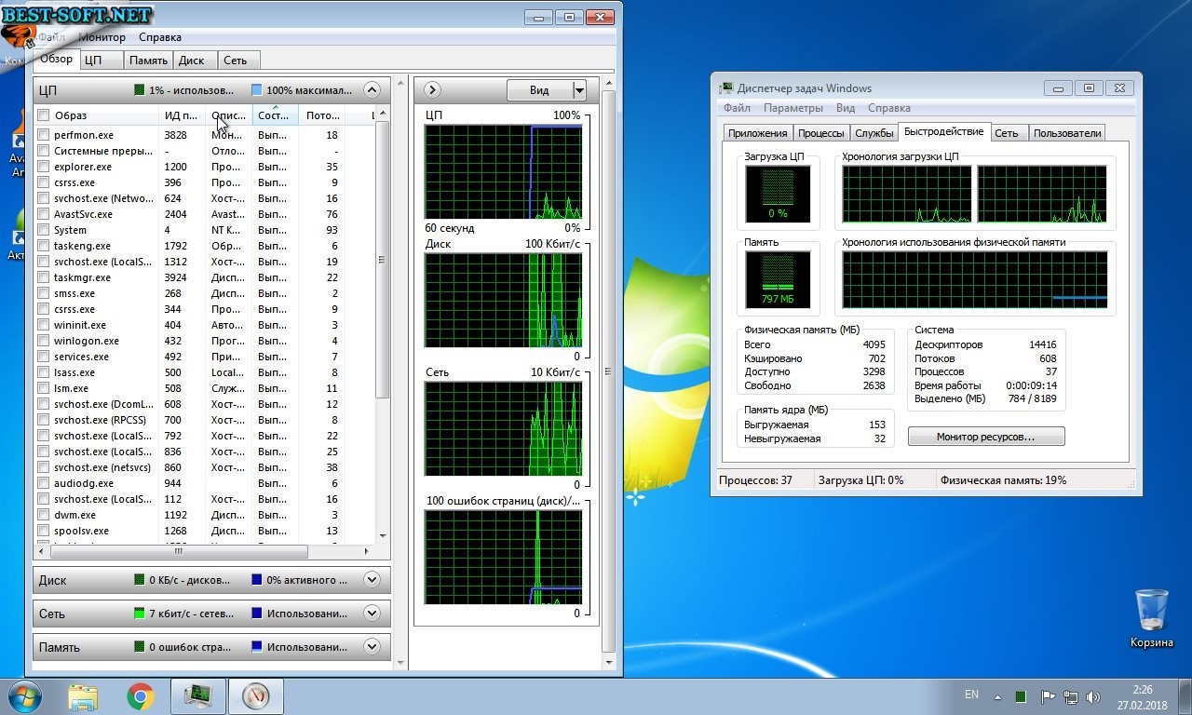This screenshot has width=1192, height=715.
Task: Select the audiodg.exe row
Action: tap(205, 483)
